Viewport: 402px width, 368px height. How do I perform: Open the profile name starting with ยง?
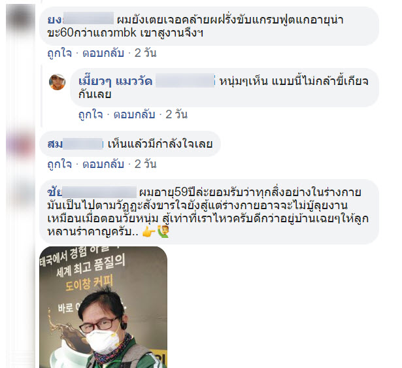point(80,20)
